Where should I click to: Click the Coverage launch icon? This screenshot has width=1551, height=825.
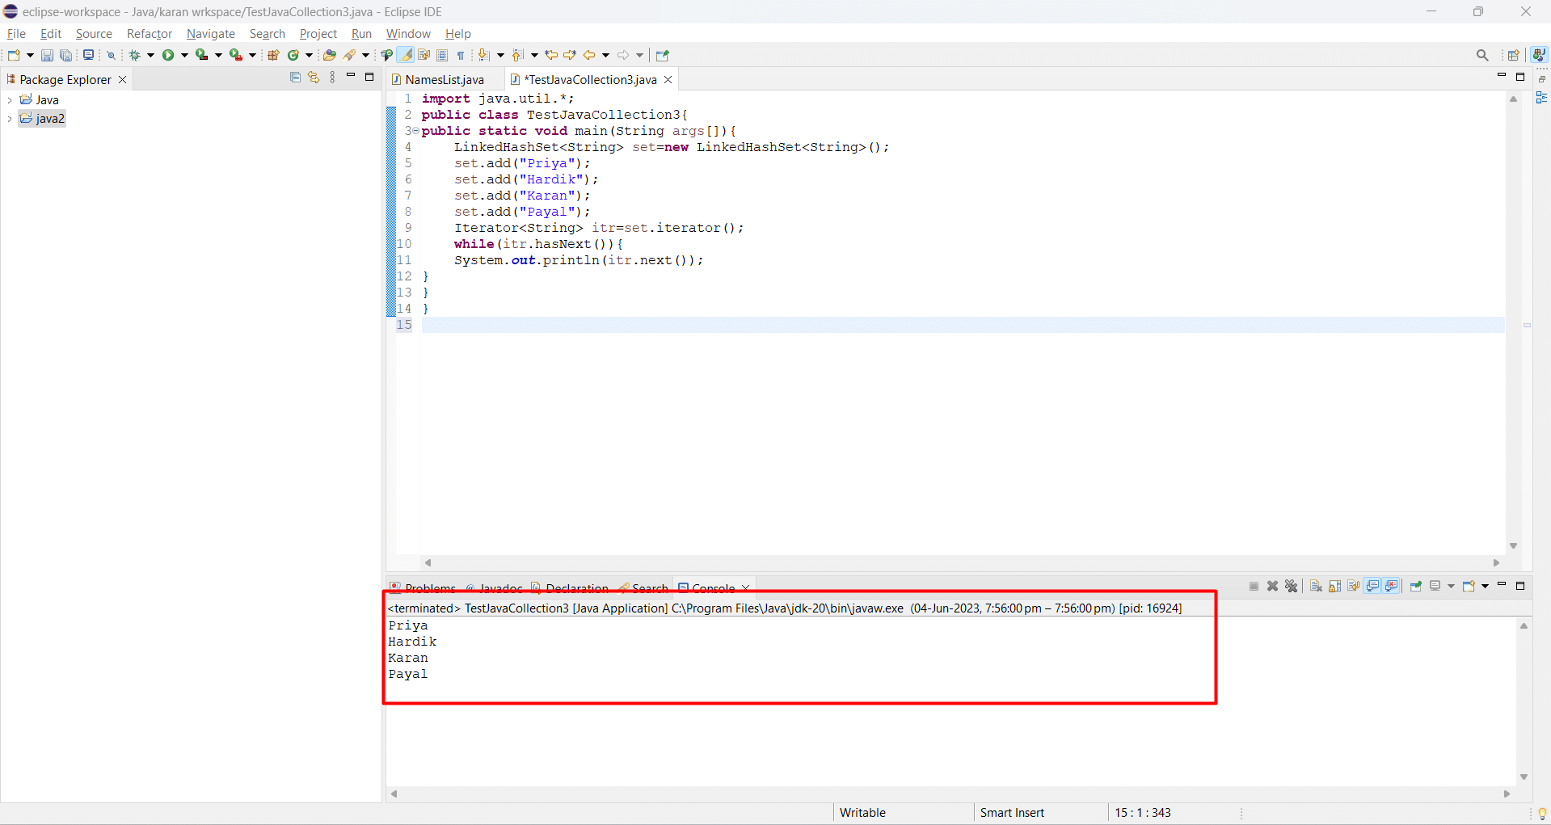(x=202, y=55)
